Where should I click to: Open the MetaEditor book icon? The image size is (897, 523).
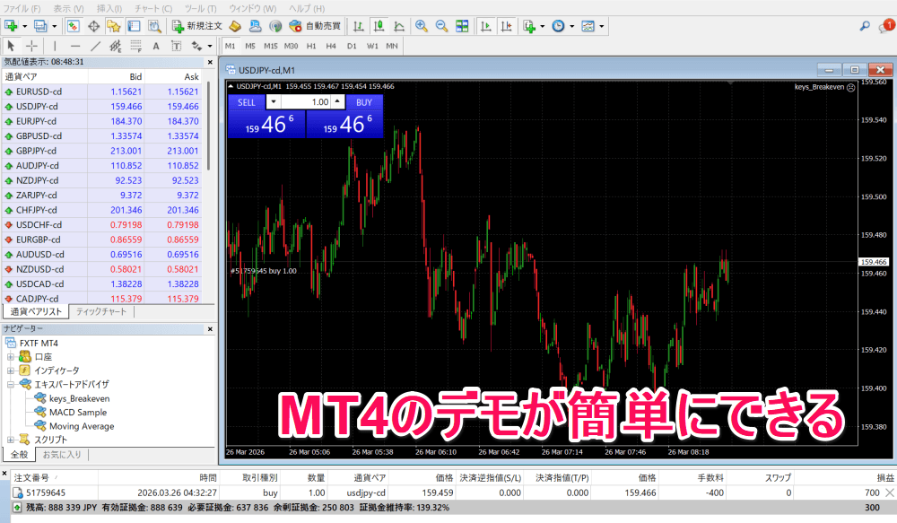(235, 26)
